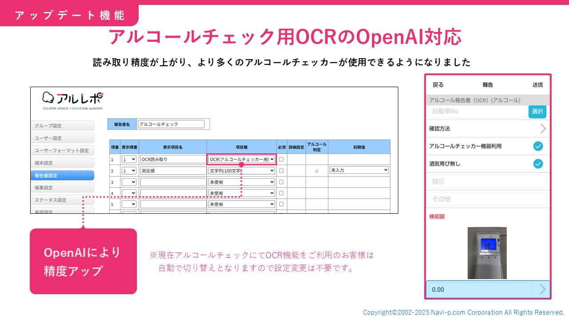Click the 指示 input field
Screen dimensions: 569x320
click(x=488, y=181)
